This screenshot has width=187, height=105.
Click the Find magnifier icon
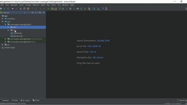click(x=32, y=9)
